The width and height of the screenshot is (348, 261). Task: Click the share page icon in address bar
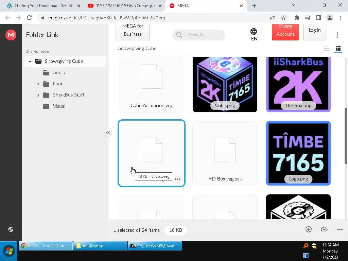click(272, 18)
